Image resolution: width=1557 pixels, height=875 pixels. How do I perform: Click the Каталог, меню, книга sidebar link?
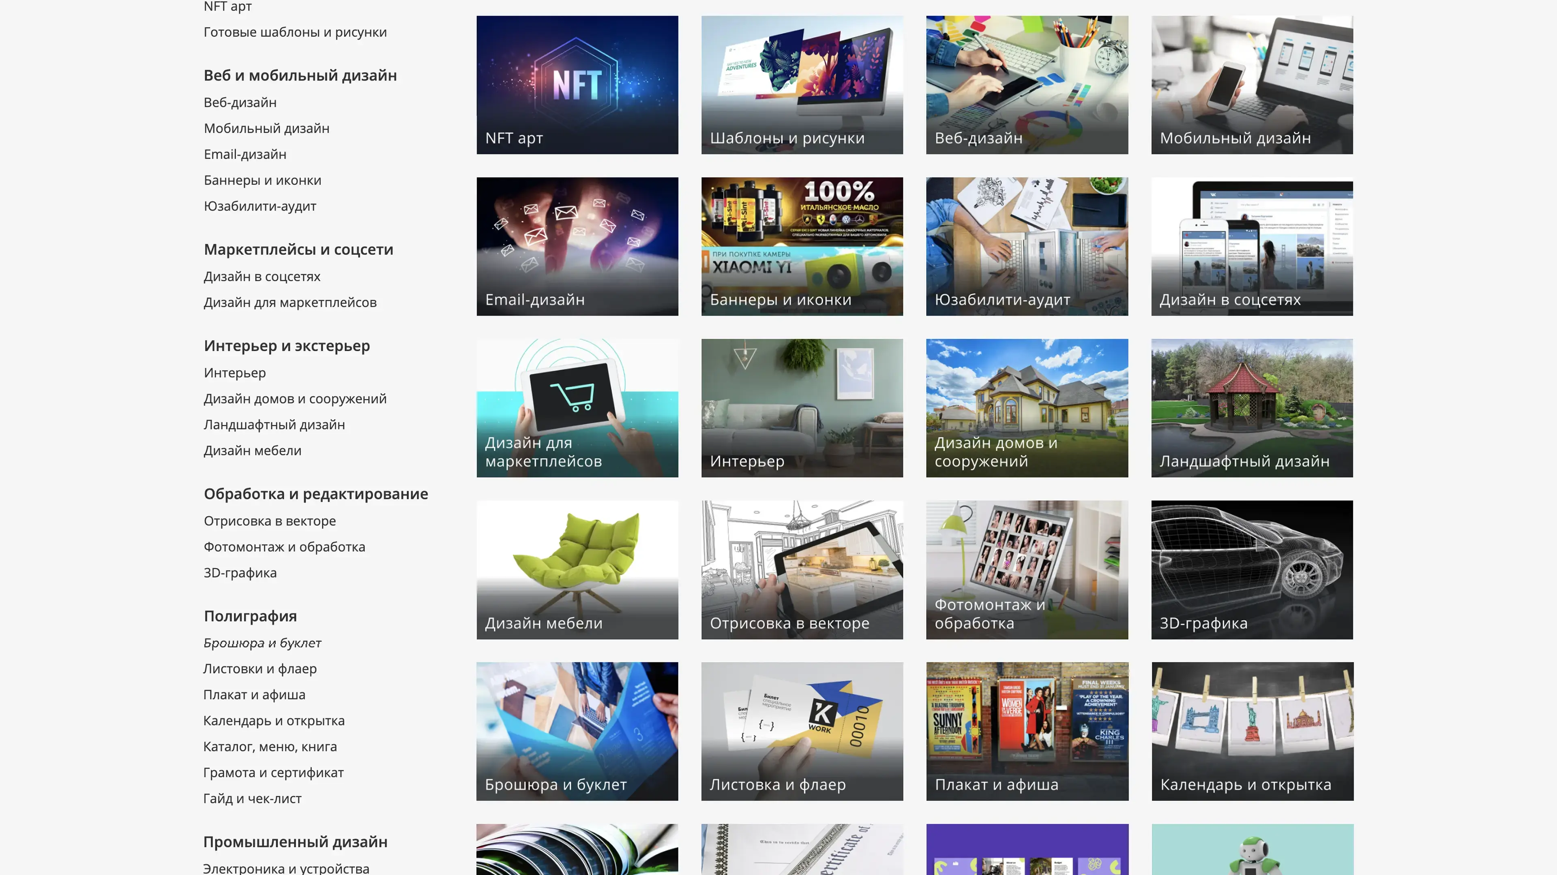pos(270,747)
